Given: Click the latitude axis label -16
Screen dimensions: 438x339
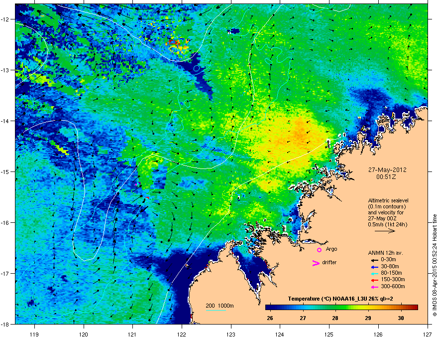Looking at the screenshot, I should 5,223.
